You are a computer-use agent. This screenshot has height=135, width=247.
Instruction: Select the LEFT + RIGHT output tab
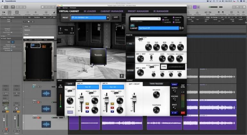pyautogui.click(x=134, y=84)
